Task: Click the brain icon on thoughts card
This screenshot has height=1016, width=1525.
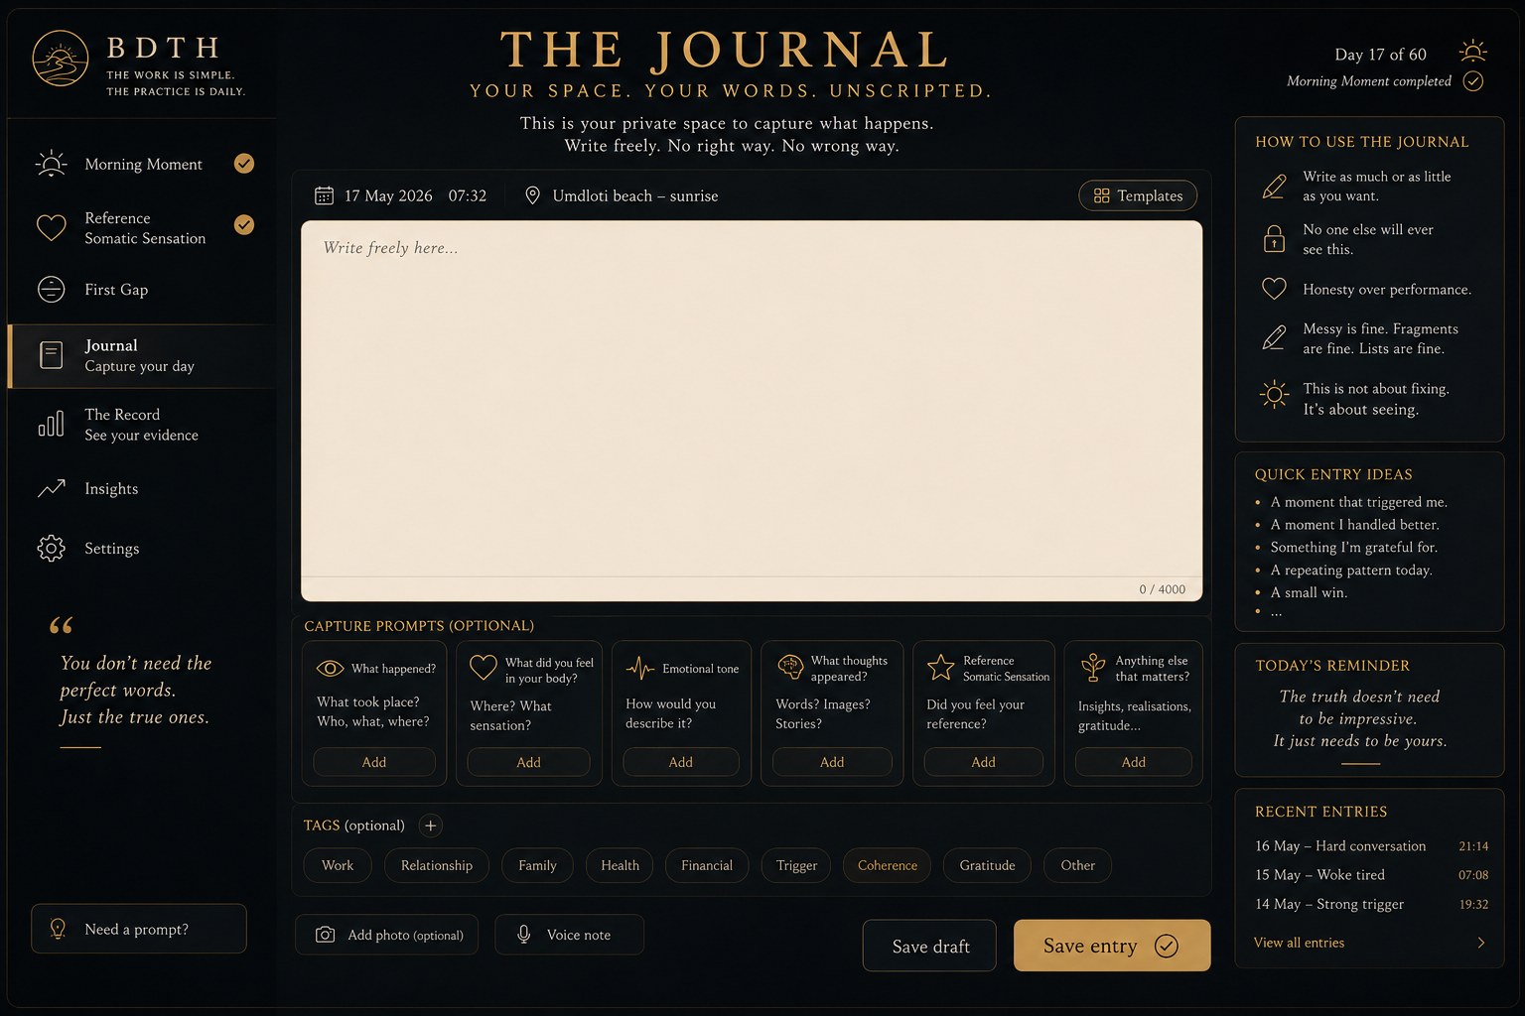Action: tap(790, 667)
